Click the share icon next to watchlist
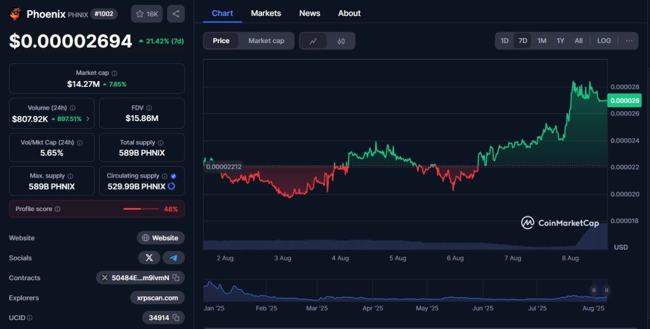Viewport: 650px width, 329px height. [x=176, y=14]
